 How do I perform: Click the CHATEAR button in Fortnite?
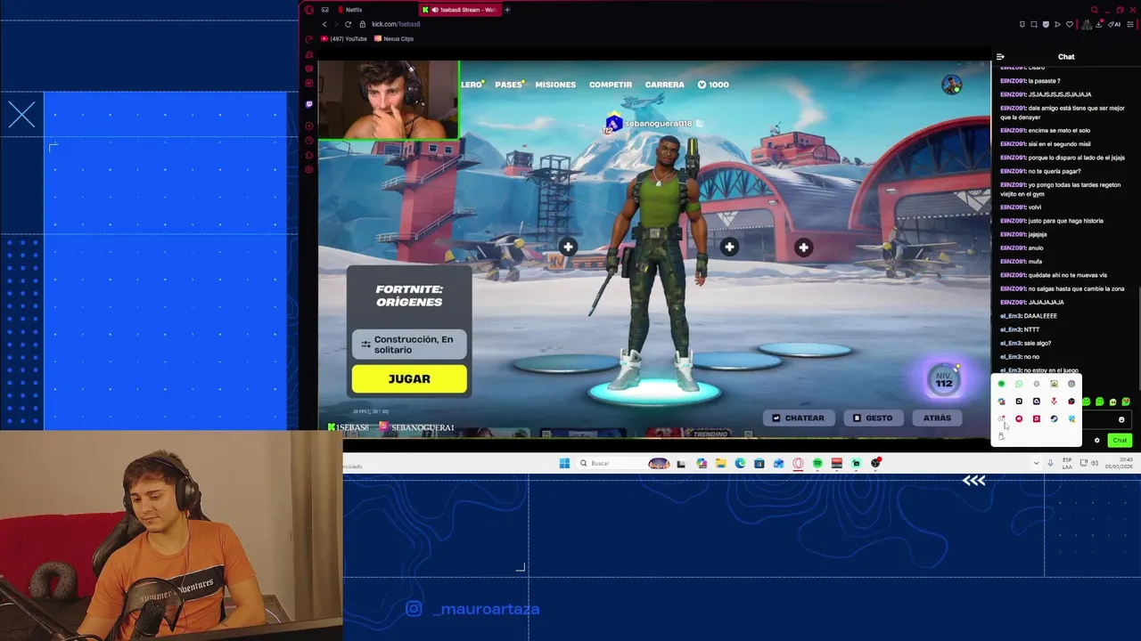pyautogui.click(x=798, y=418)
